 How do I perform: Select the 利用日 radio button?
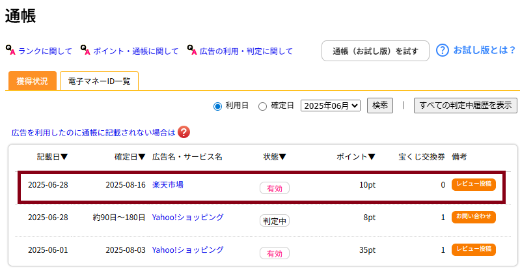pyautogui.click(x=217, y=107)
